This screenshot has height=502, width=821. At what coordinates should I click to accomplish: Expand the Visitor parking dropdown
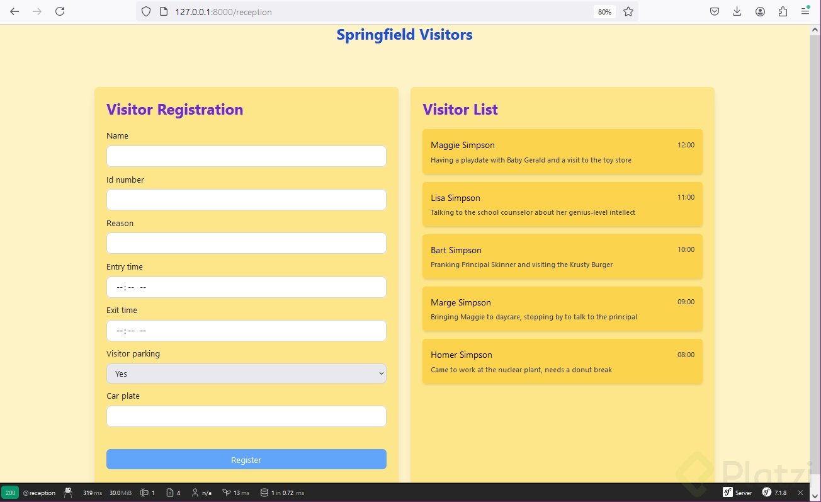(246, 374)
